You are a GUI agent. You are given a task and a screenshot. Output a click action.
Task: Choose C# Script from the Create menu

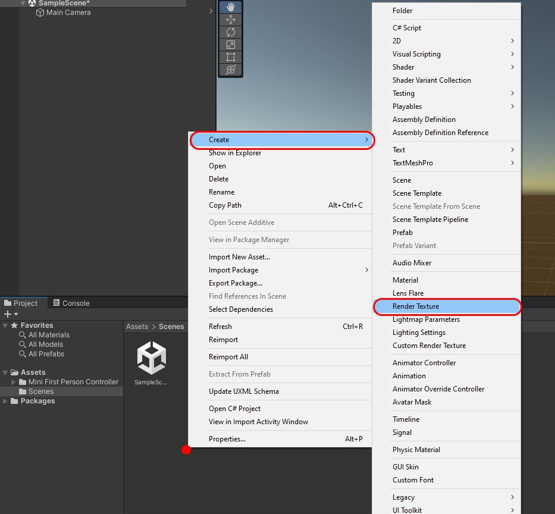coord(407,28)
